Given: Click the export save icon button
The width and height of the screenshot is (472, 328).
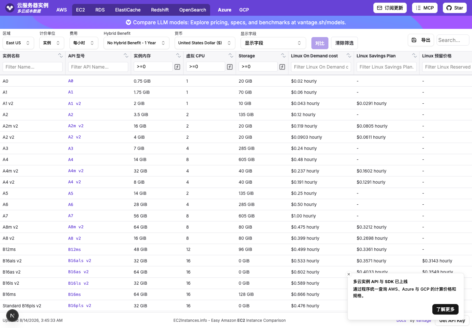Looking at the screenshot, I should [421, 40].
